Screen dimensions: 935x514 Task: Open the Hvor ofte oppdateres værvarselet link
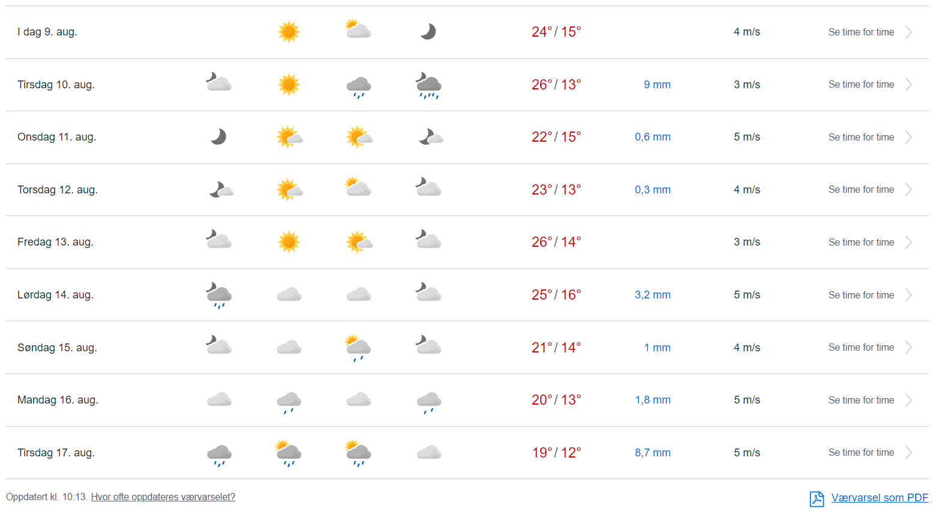163,497
